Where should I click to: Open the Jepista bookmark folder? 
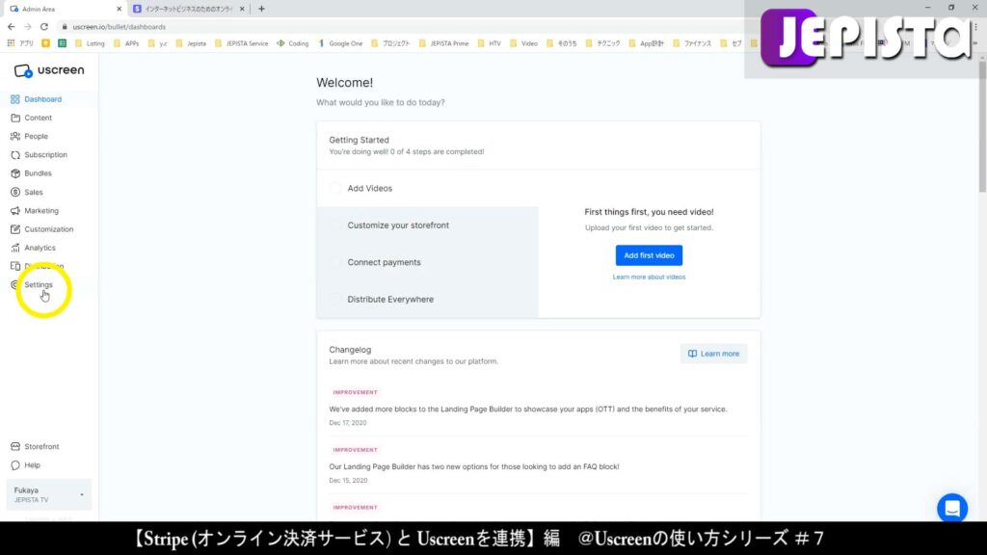click(190, 43)
